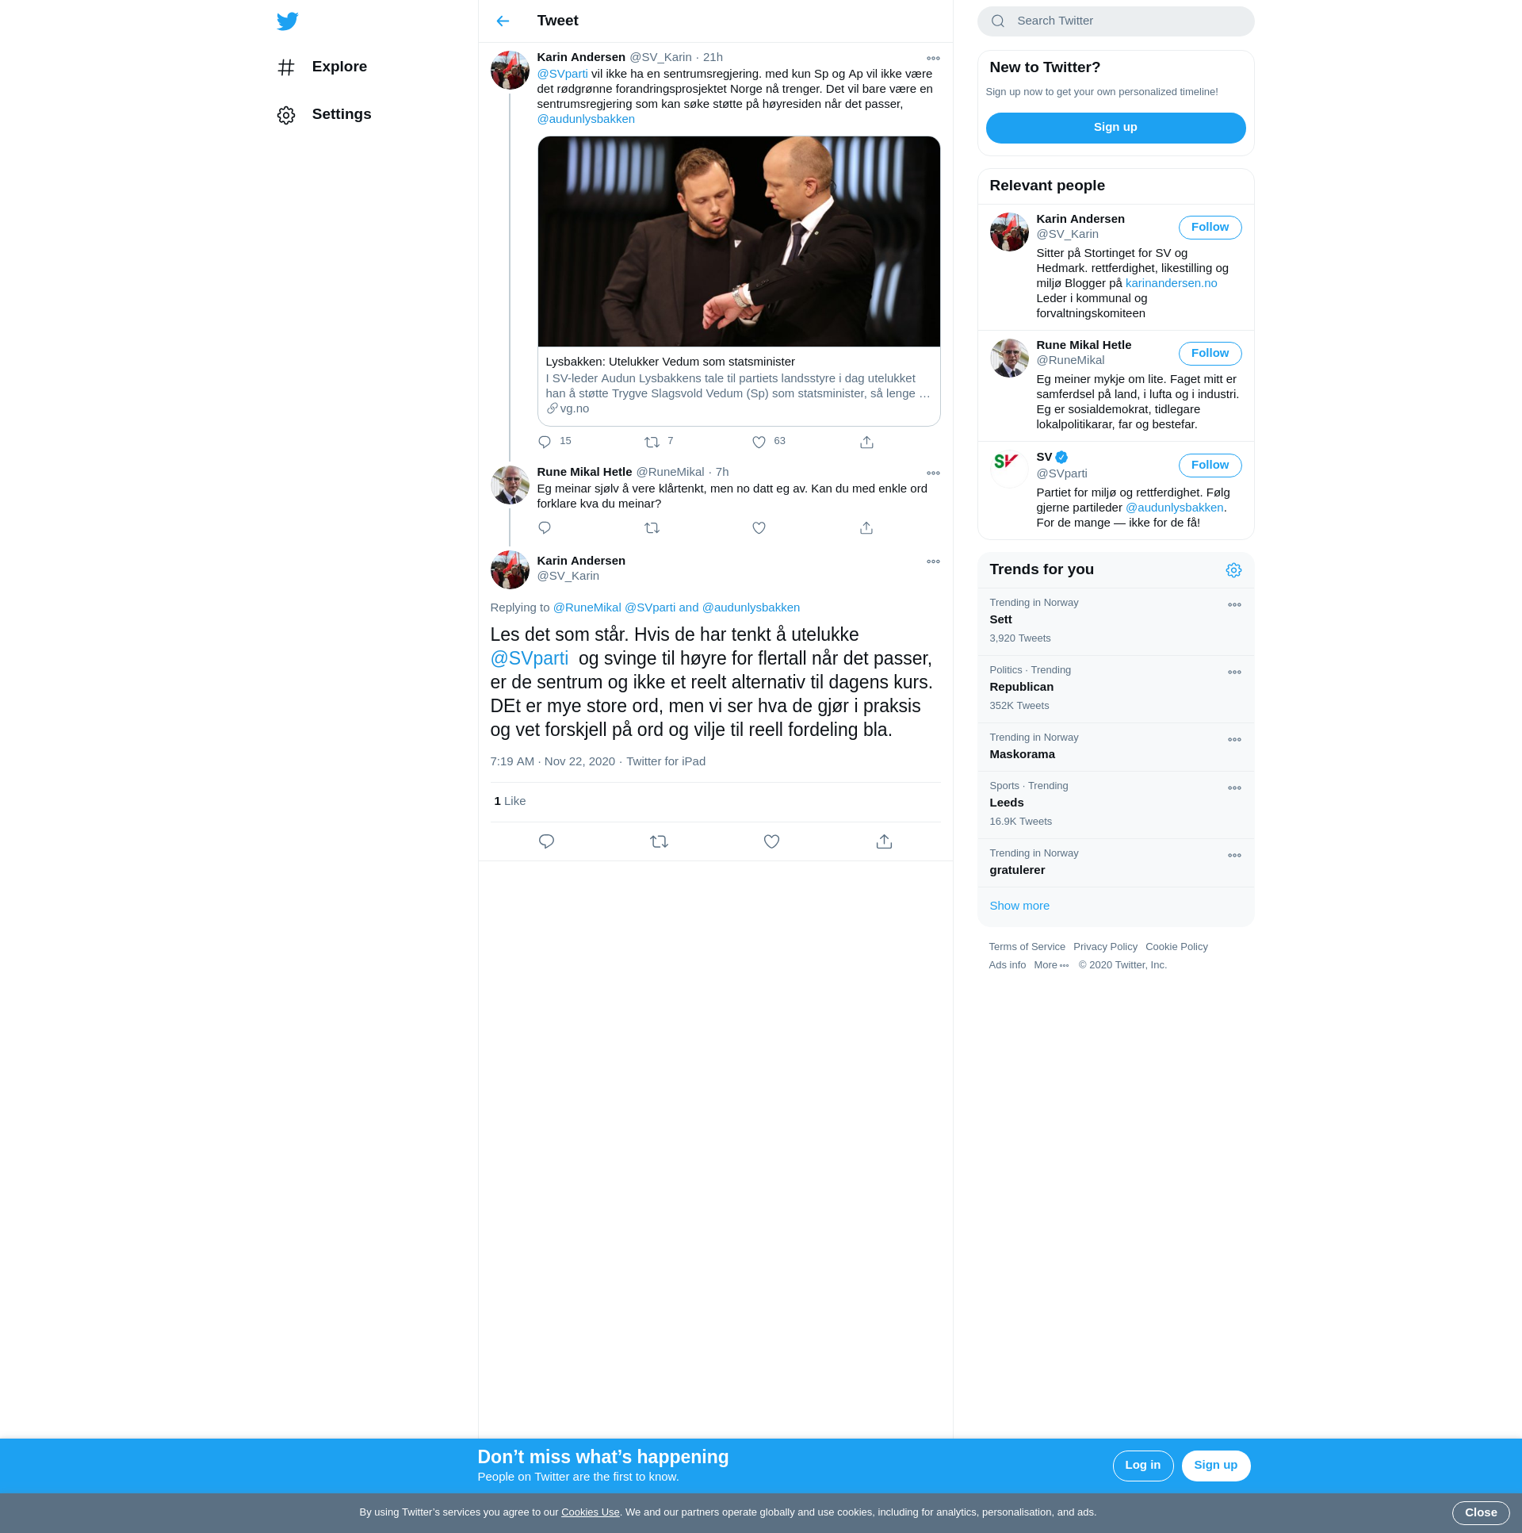This screenshot has height=1533, width=1522.
Task: Reply to the top tweet with 15 replies
Action: click(x=545, y=442)
